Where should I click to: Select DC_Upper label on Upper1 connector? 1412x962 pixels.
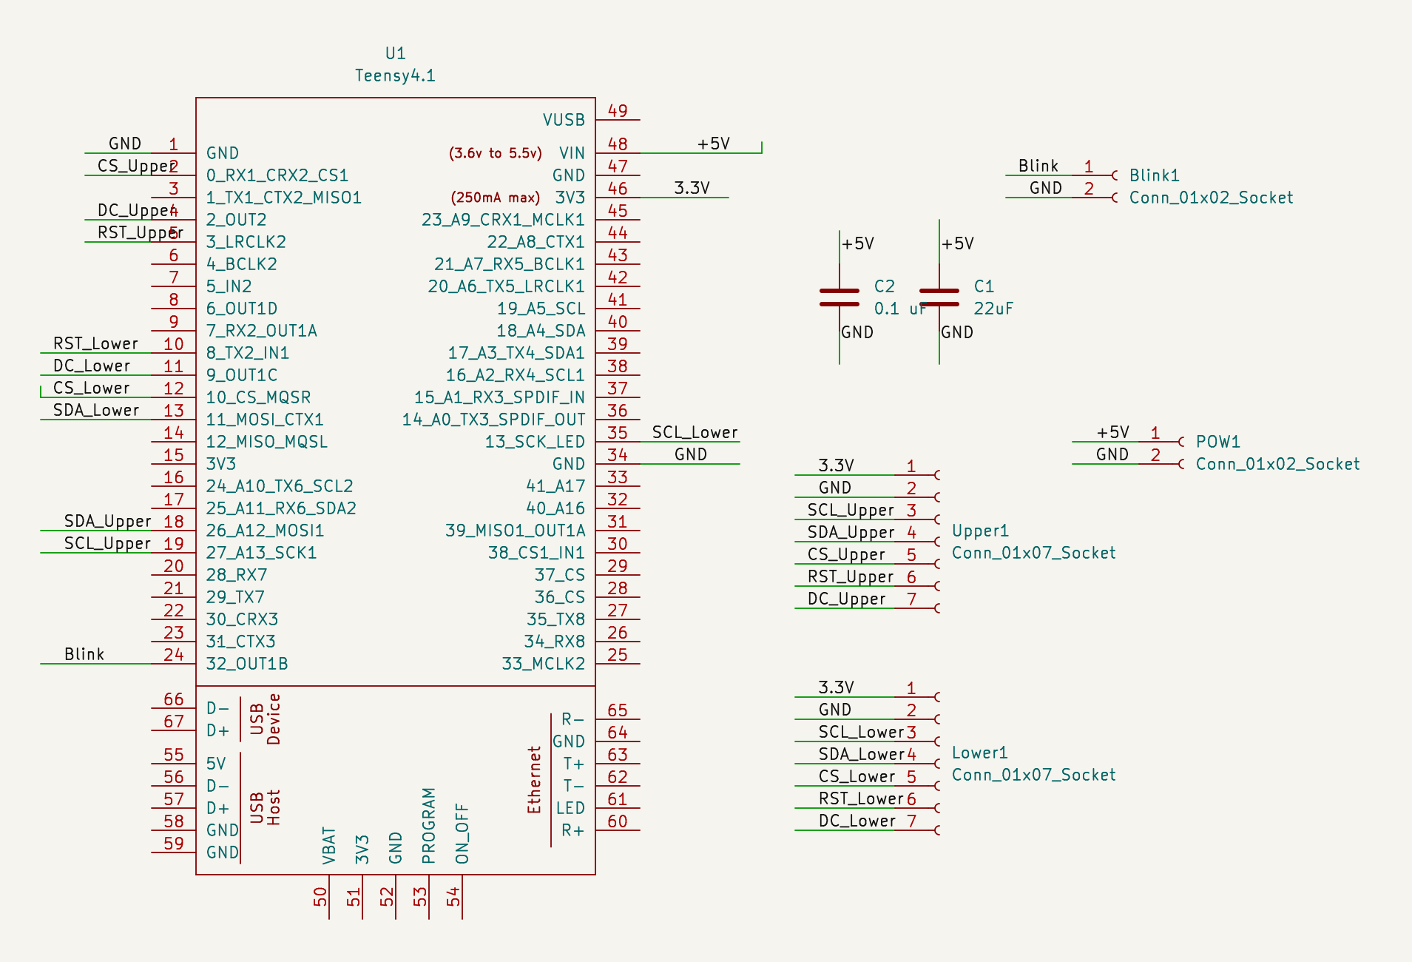coord(846,599)
